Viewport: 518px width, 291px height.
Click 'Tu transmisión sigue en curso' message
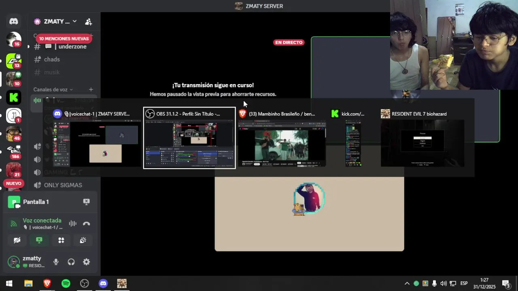click(x=213, y=85)
